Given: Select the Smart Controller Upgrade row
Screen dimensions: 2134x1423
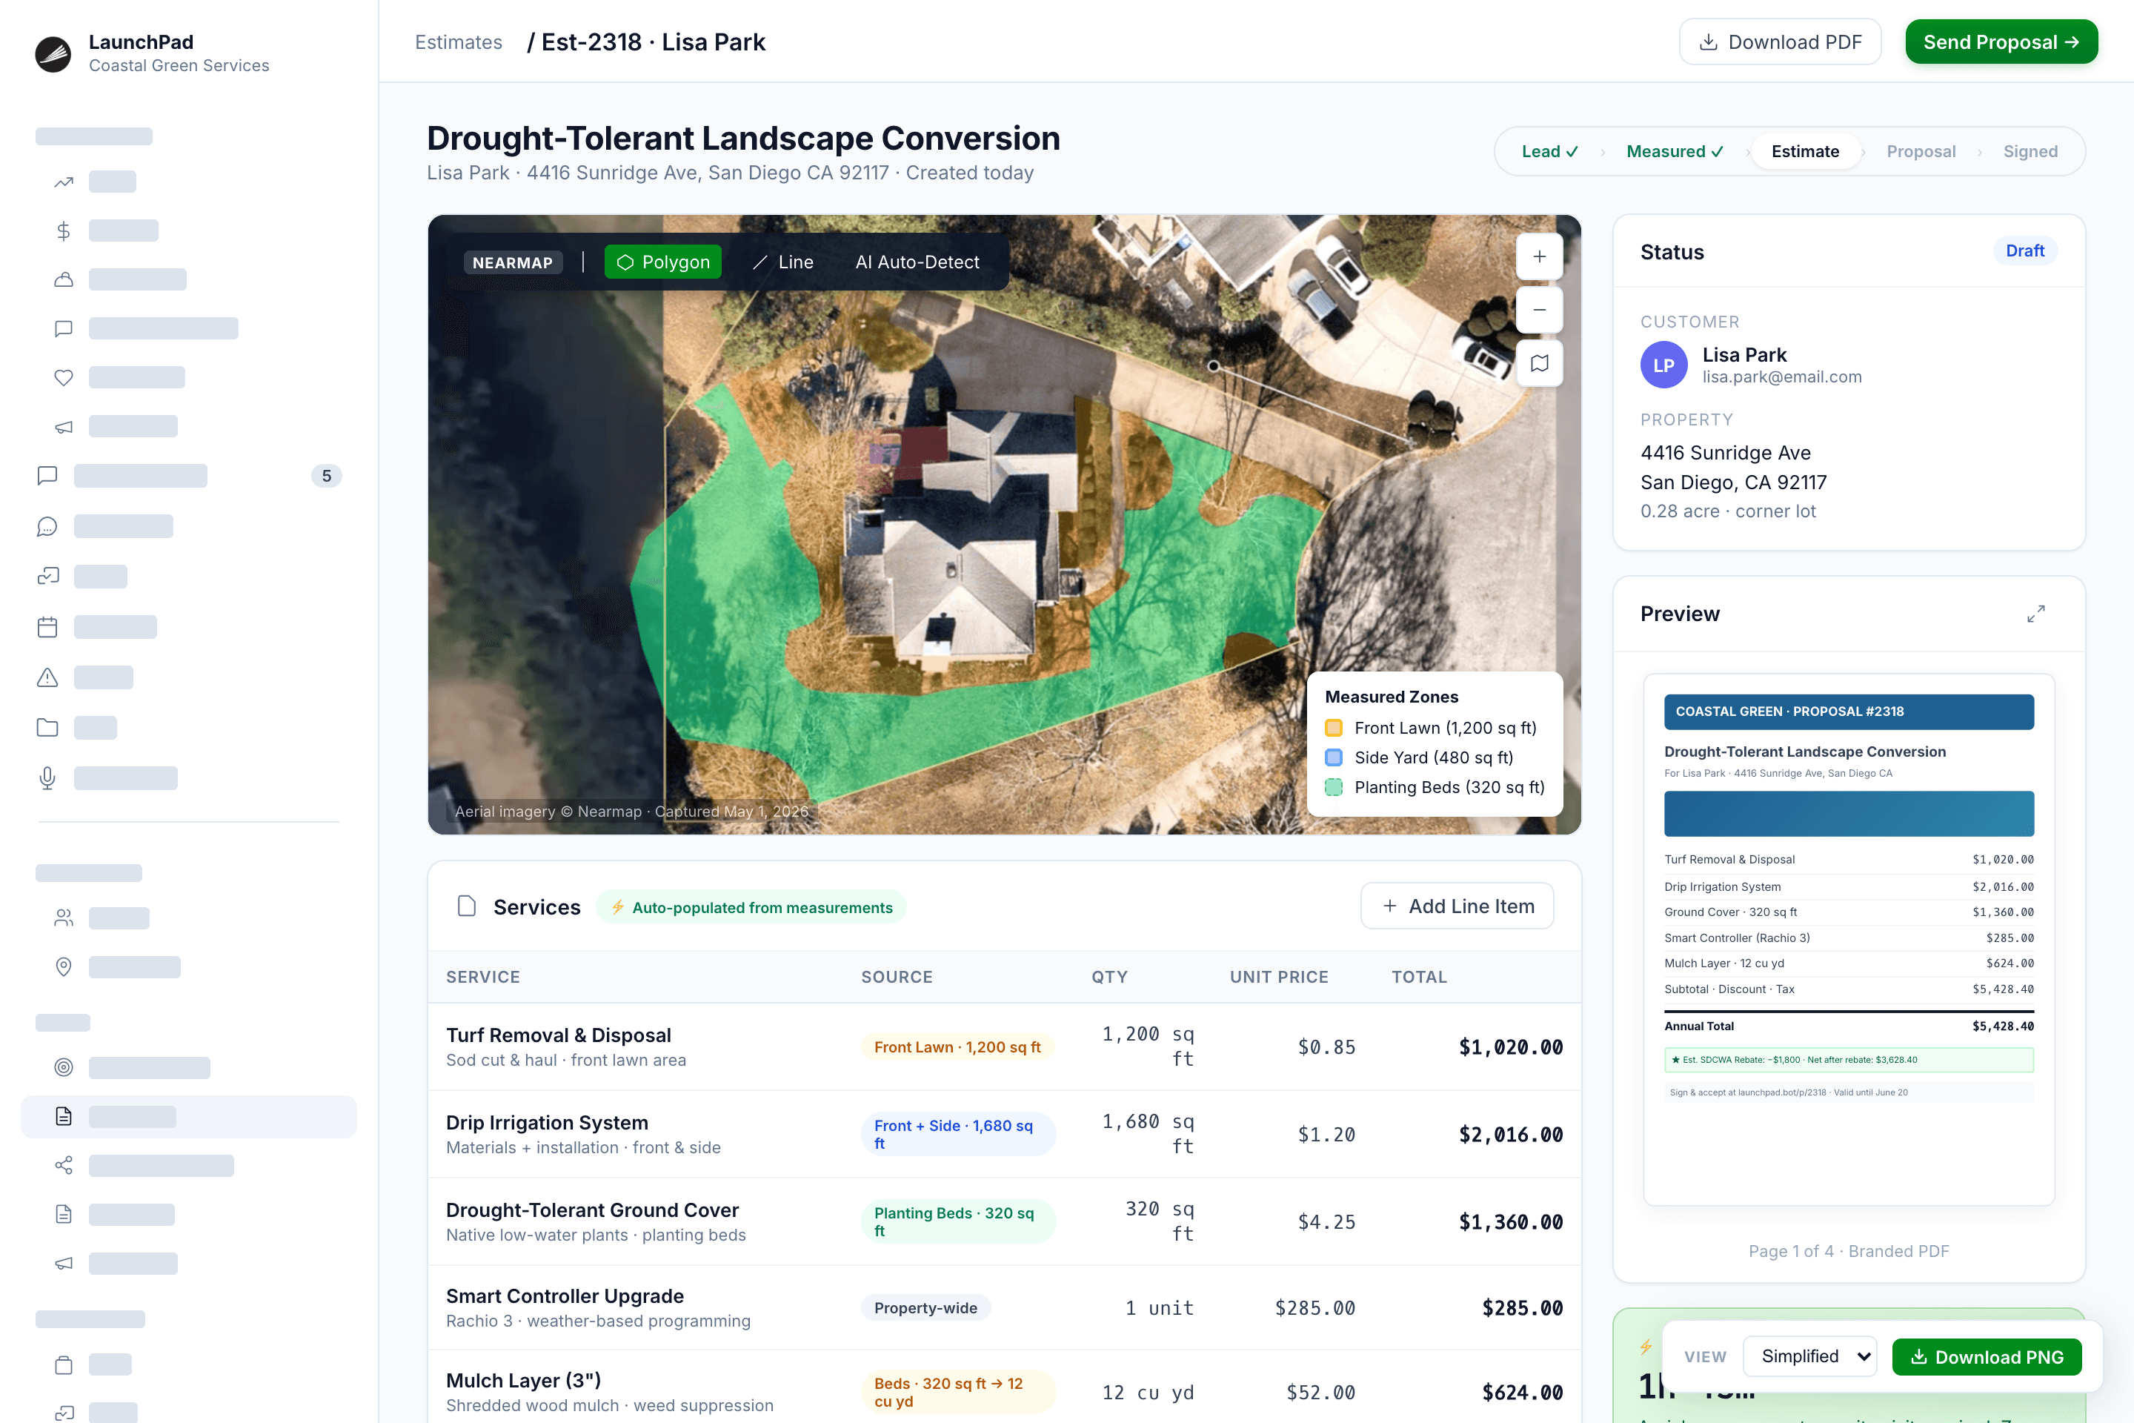Looking at the screenshot, I should [x=1005, y=1307].
